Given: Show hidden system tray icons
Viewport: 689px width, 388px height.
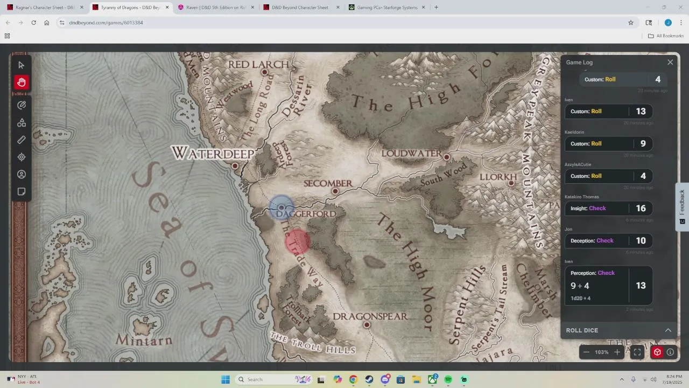Looking at the screenshot, I should (x=622, y=379).
